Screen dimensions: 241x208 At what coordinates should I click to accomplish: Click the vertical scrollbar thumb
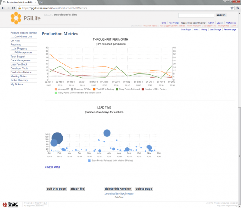239,156
